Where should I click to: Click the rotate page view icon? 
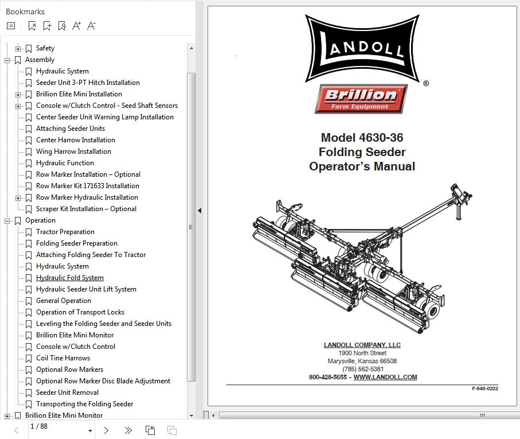point(150,430)
